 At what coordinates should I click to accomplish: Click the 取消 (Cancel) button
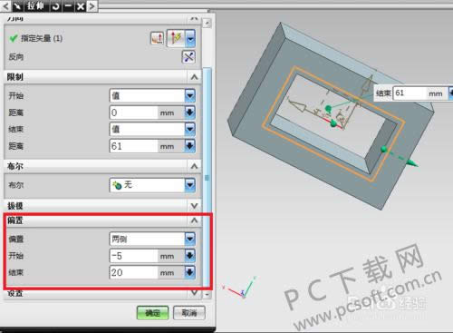[189, 313]
